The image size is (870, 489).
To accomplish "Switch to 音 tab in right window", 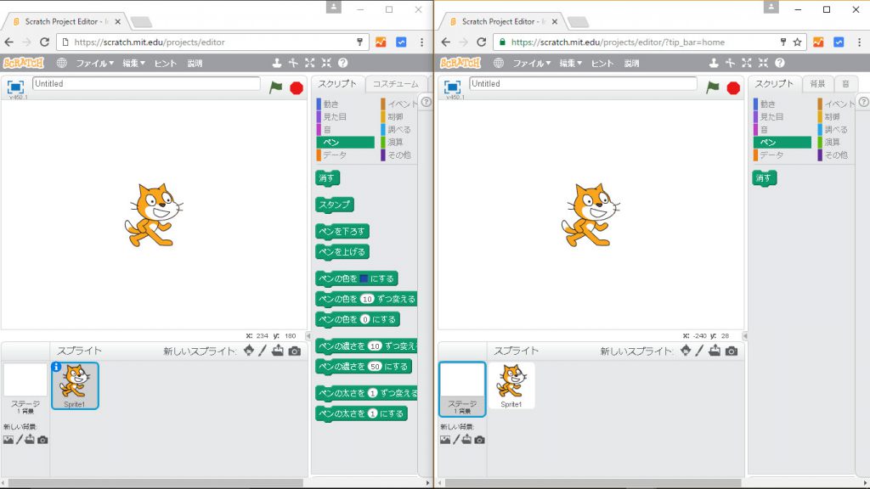I will 845,84.
